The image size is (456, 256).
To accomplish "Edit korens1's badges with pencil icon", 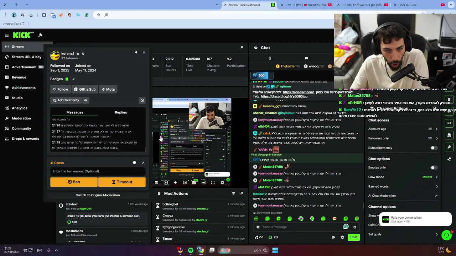I will (x=73, y=79).
